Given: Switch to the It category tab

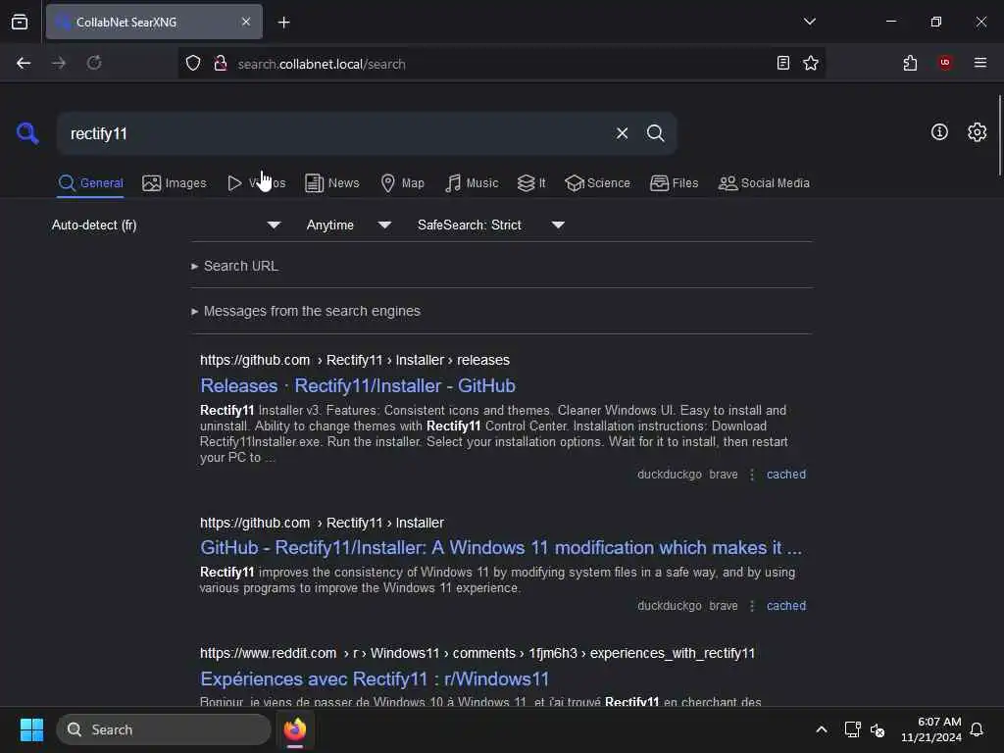Looking at the screenshot, I should pos(531,183).
